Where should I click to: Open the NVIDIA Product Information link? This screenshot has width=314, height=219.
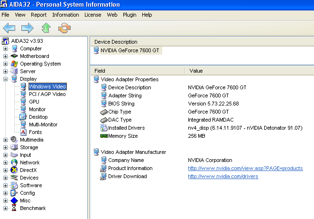pyautogui.click(x=245, y=169)
